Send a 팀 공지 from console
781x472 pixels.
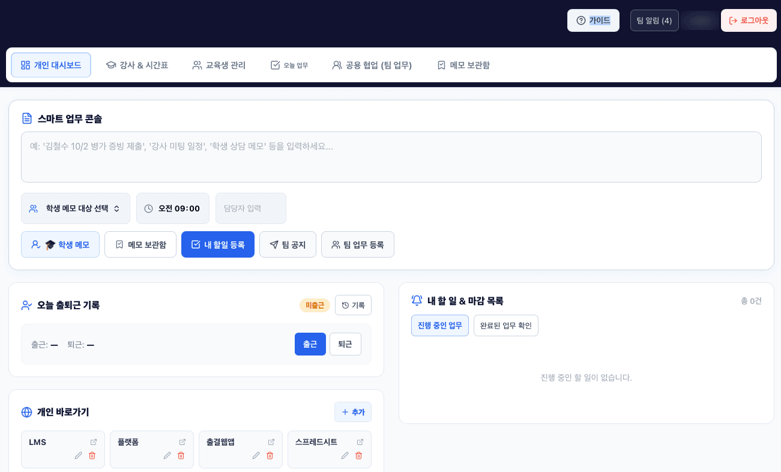pyautogui.click(x=288, y=244)
